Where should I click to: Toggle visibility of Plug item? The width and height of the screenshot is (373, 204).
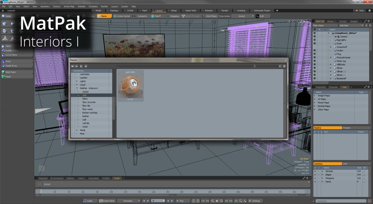(314, 54)
